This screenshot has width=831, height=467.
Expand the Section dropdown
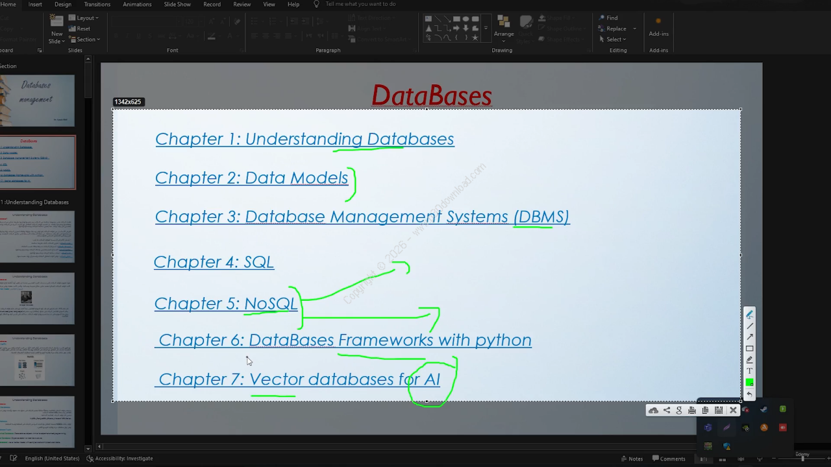pos(84,40)
